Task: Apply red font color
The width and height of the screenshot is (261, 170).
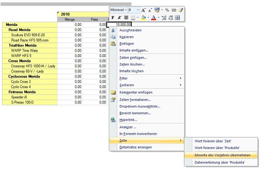Action: point(154,18)
